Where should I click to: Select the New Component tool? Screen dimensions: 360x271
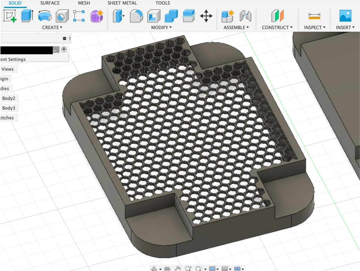tap(228, 16)
